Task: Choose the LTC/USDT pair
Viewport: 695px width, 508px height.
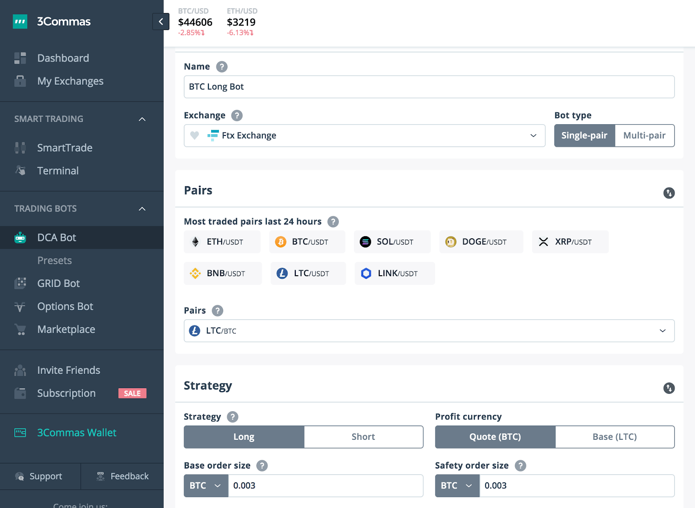Action: coord(308,274)
